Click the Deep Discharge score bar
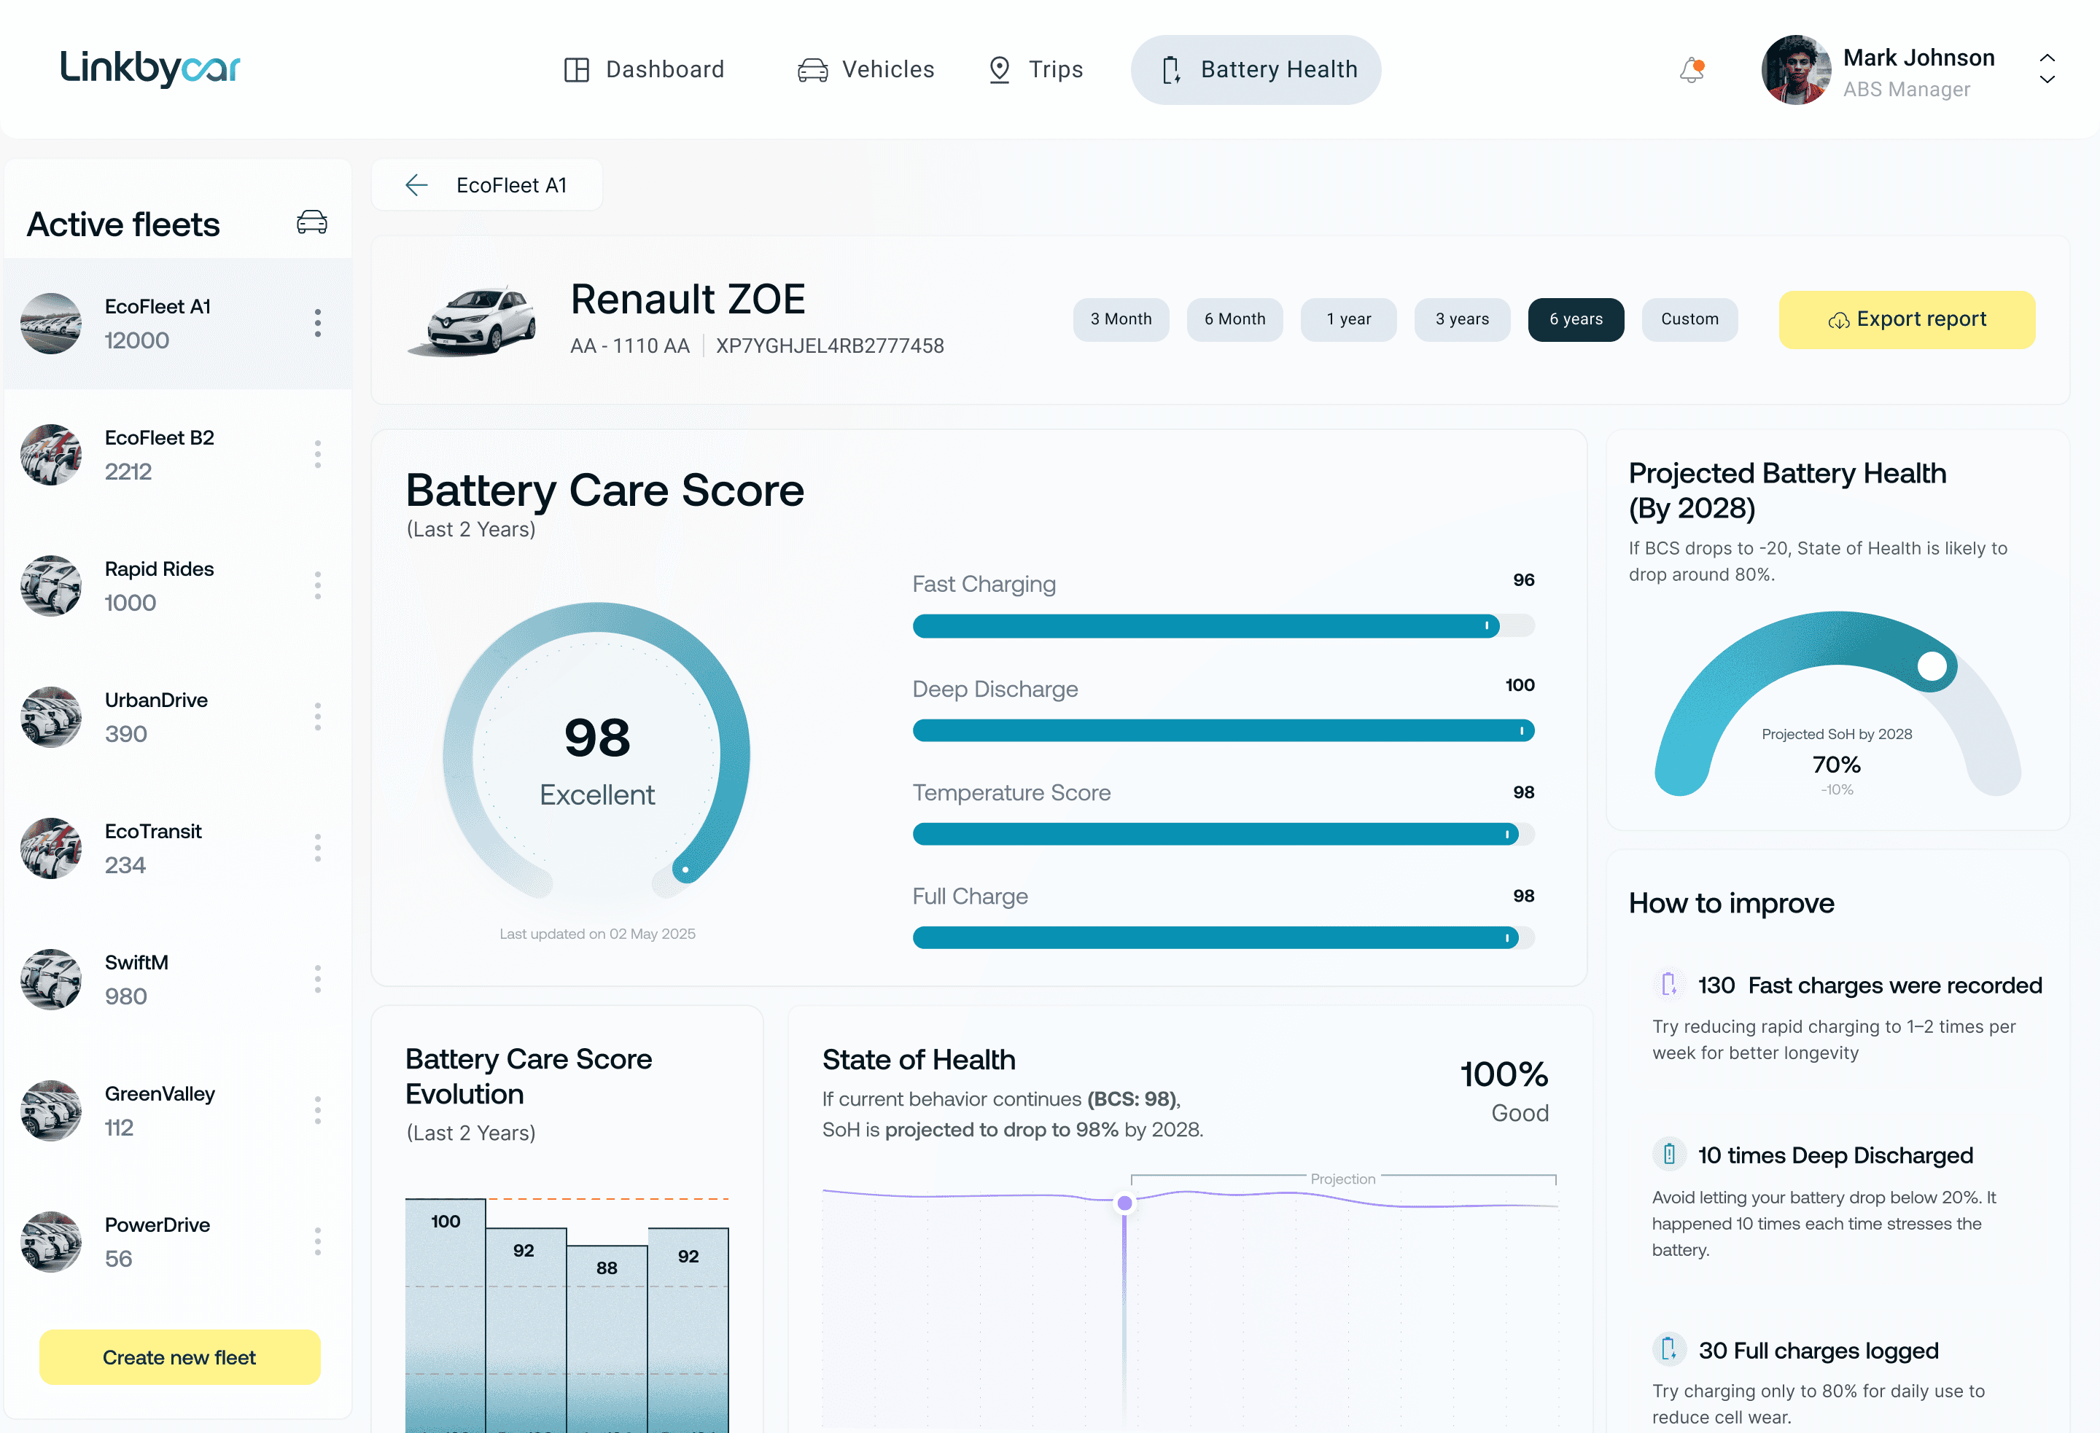Image resolution: width=2100 pixels, height=1433 pixels. (1224, 730)
